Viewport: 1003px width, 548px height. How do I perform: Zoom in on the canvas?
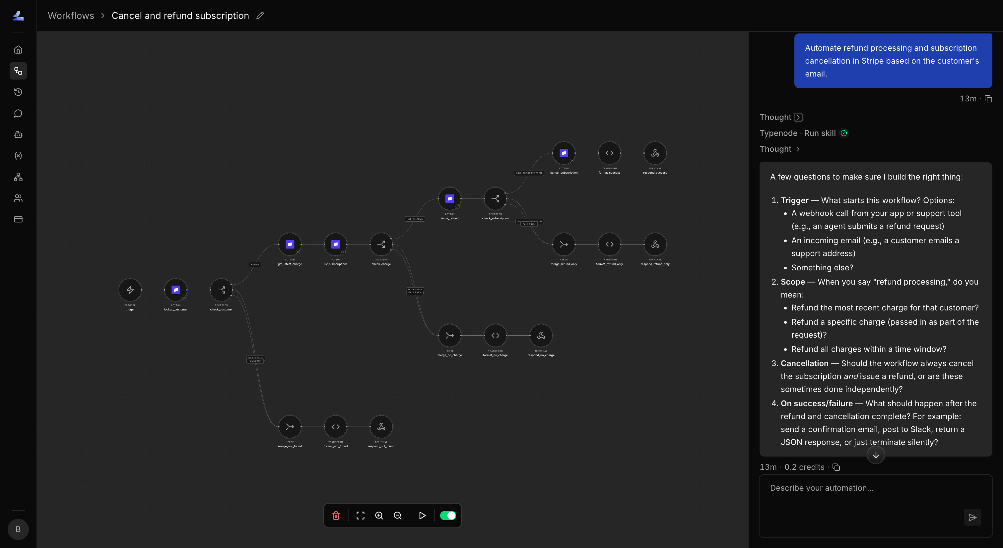[x=379, y=515]
